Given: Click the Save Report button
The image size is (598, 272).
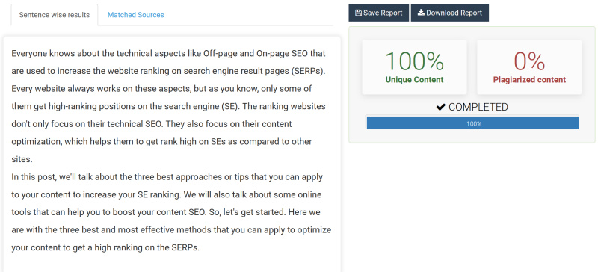Looking at the screenshot, I should (379, 13).
